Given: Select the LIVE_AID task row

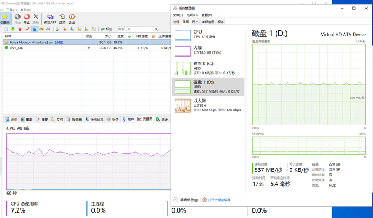Looking at the screenshot, I should 87,48.
